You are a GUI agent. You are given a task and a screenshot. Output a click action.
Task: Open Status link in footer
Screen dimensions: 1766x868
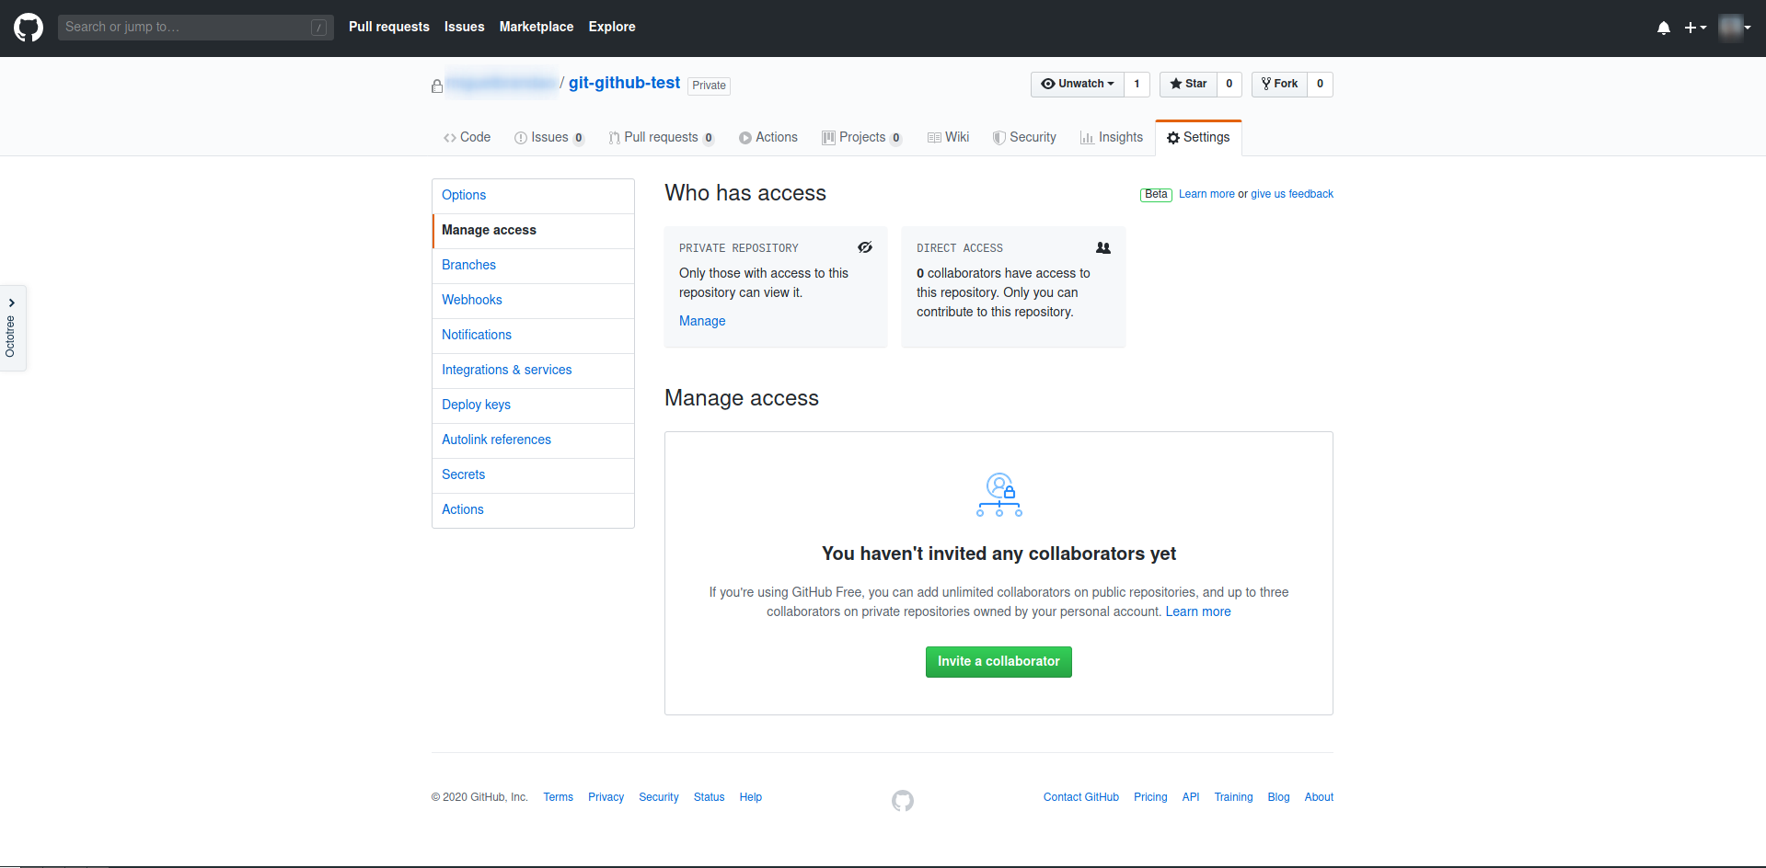(709, 797)
